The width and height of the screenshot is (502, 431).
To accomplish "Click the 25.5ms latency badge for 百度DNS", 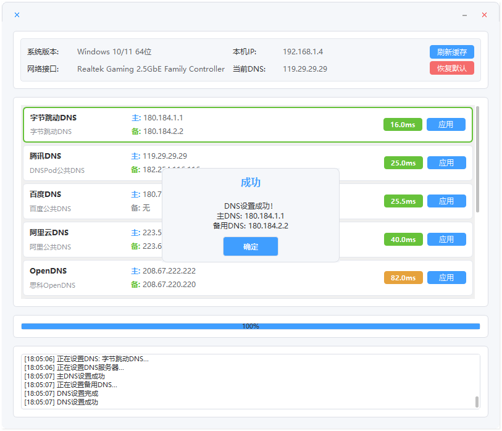I will 403,201.
